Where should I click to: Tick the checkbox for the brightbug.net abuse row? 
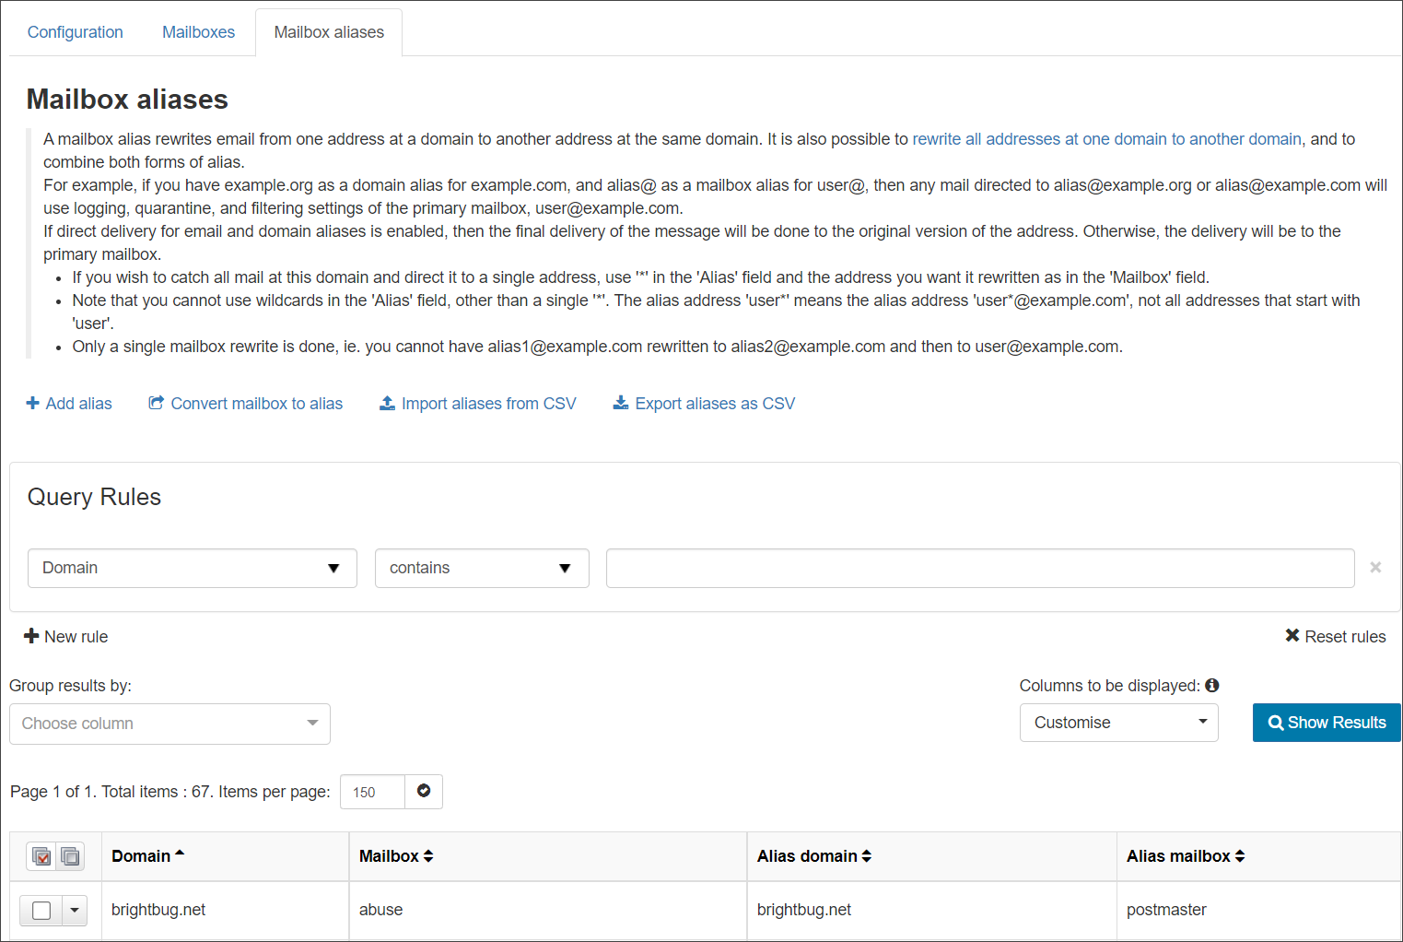tap(41, 911)
